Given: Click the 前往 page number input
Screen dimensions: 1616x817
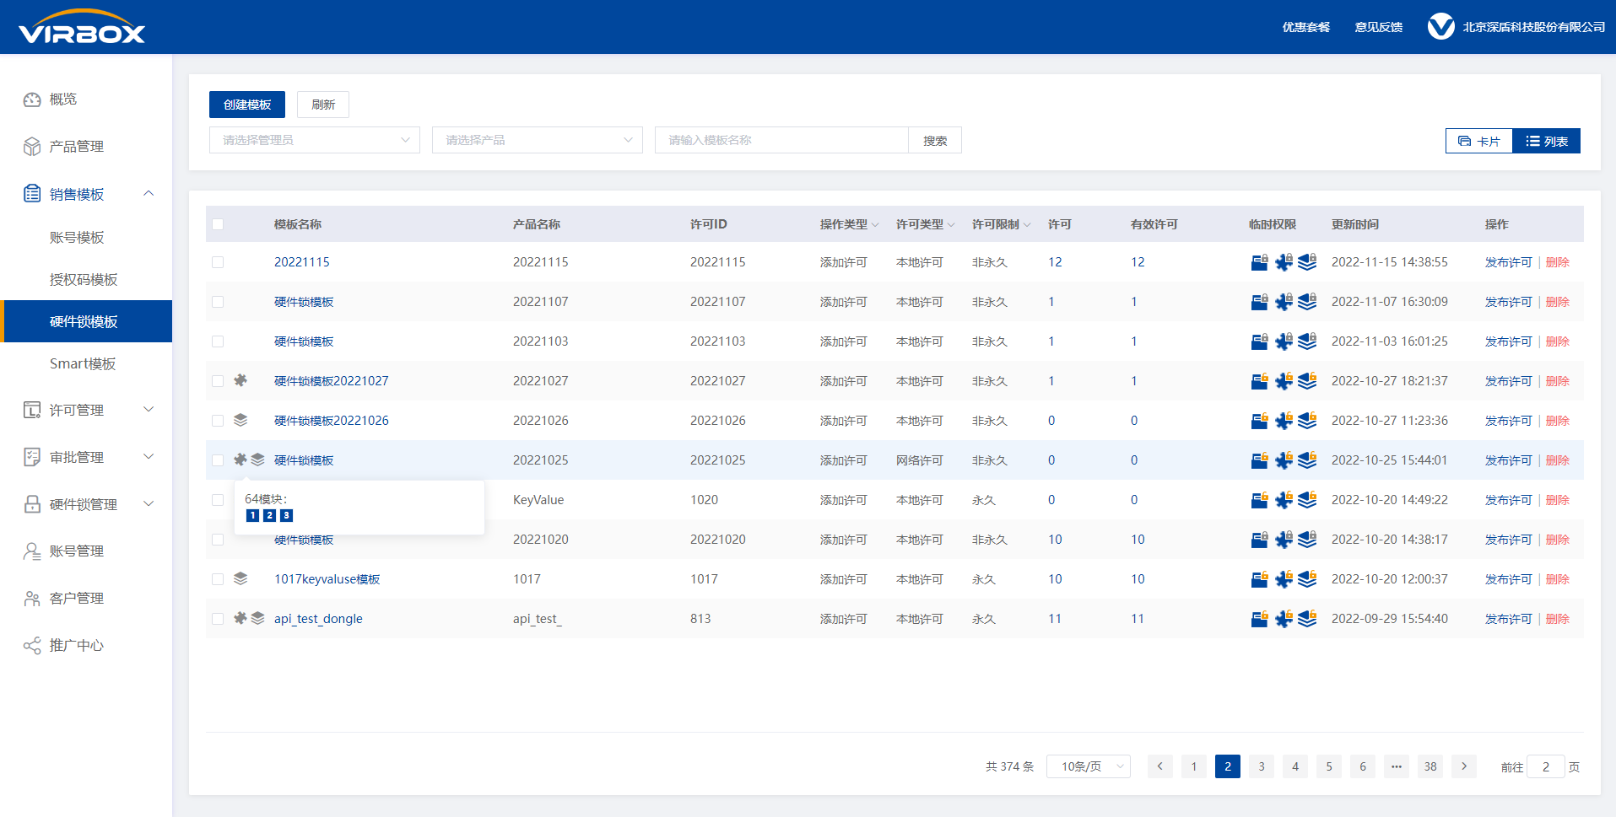Looking at the screenshot, I should click(1546, 766).
